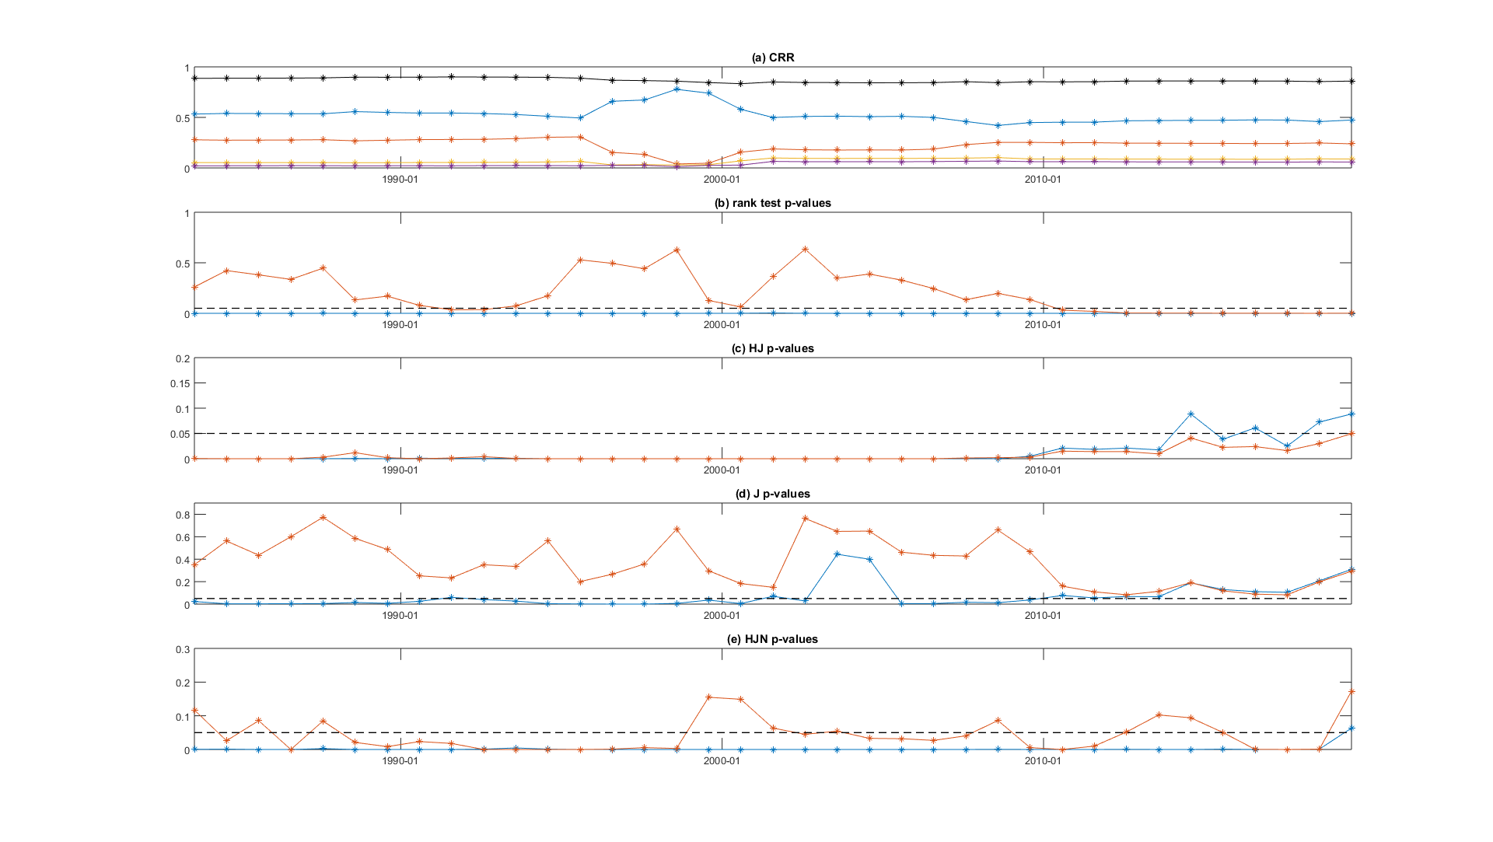
Task: Click the 0.3 y-axis label in HJN plot
Action: [x=183, y=650]
